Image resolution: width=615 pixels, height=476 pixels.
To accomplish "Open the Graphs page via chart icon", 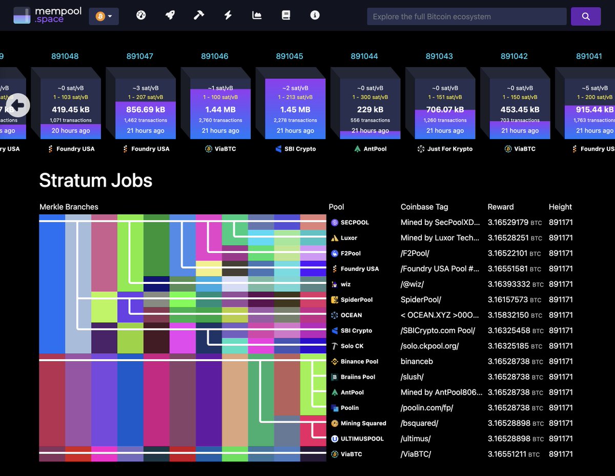I will (x=257, y=15).
